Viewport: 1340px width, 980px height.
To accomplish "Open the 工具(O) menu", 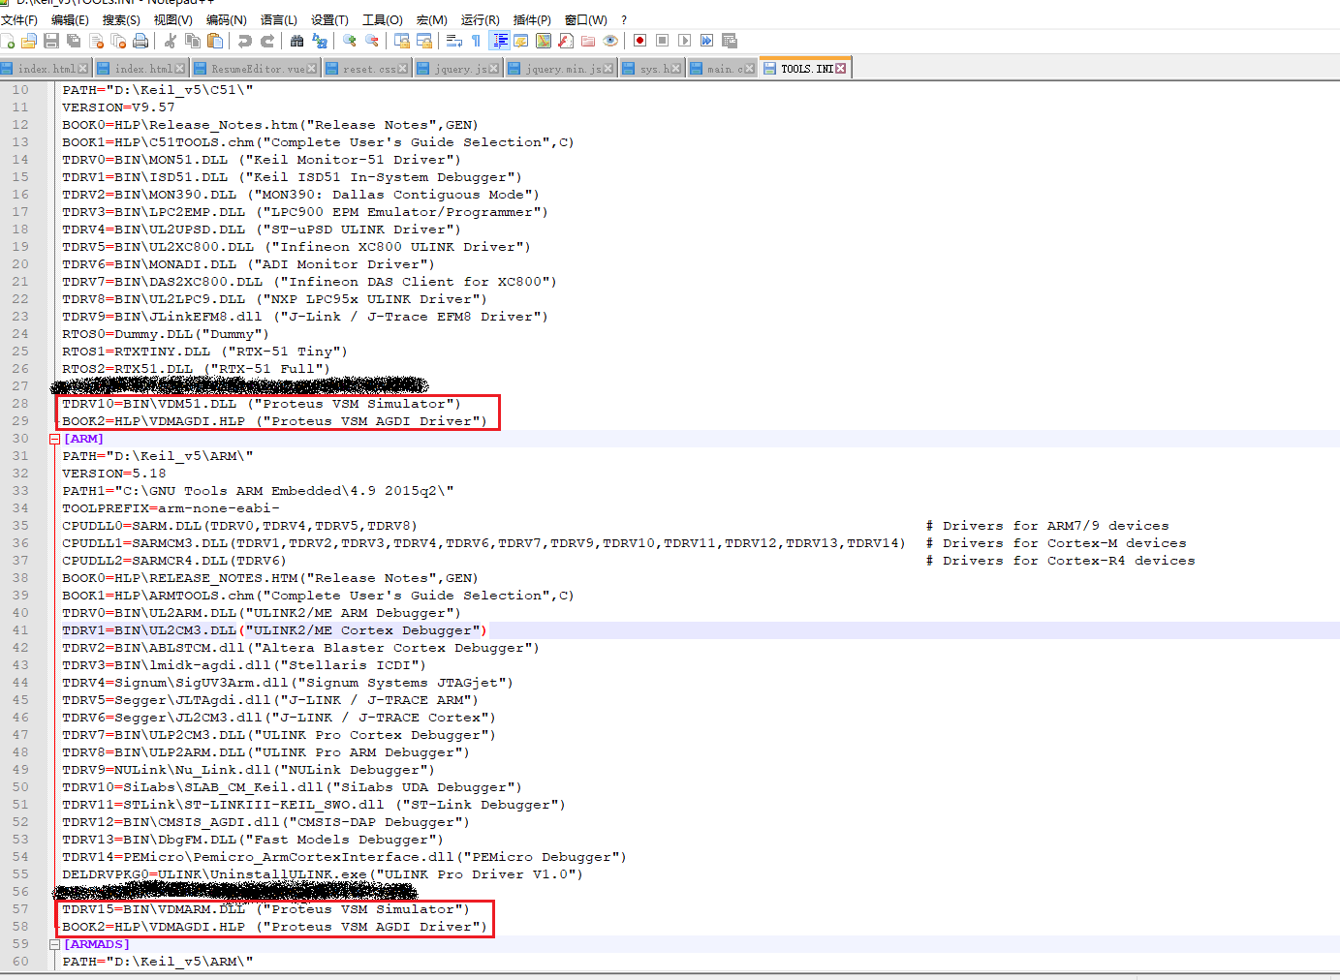I will pos(383,19).
